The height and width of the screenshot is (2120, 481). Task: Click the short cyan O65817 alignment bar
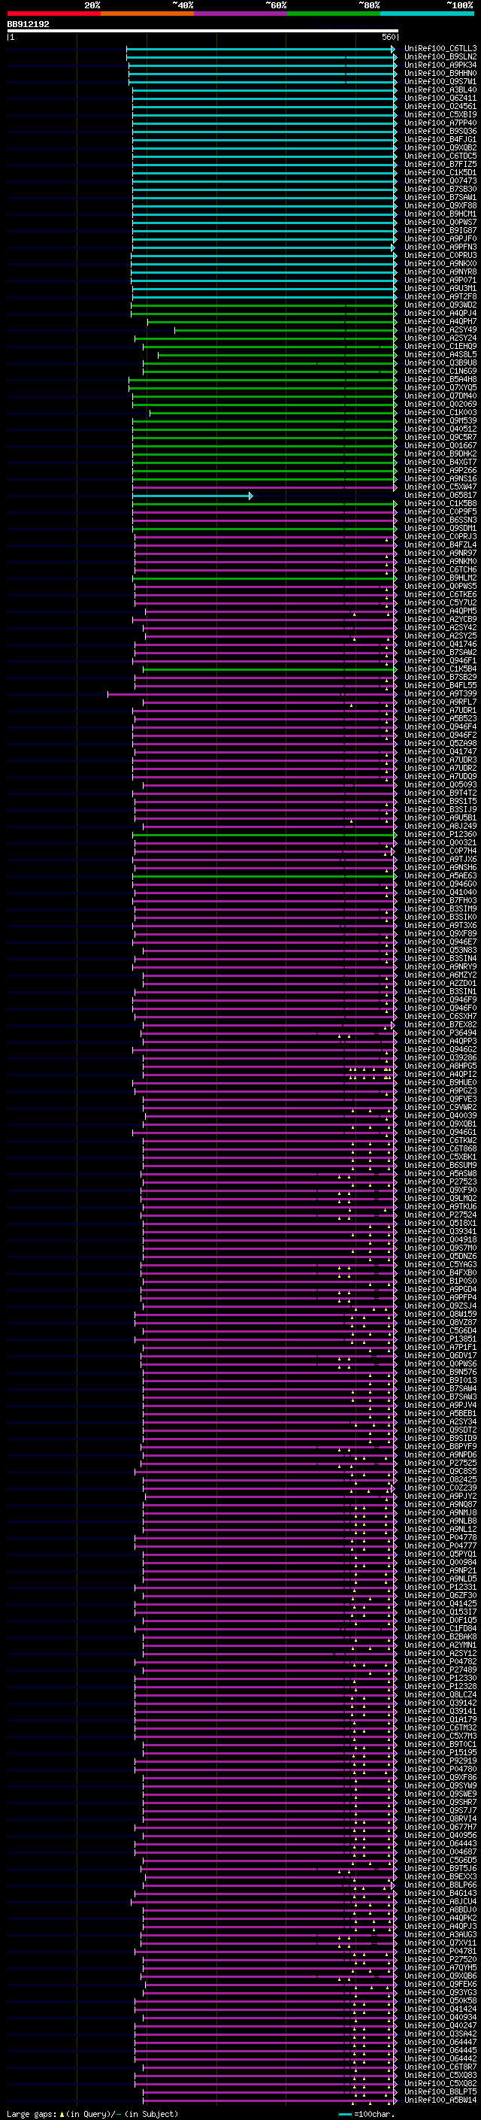(192, 496)
